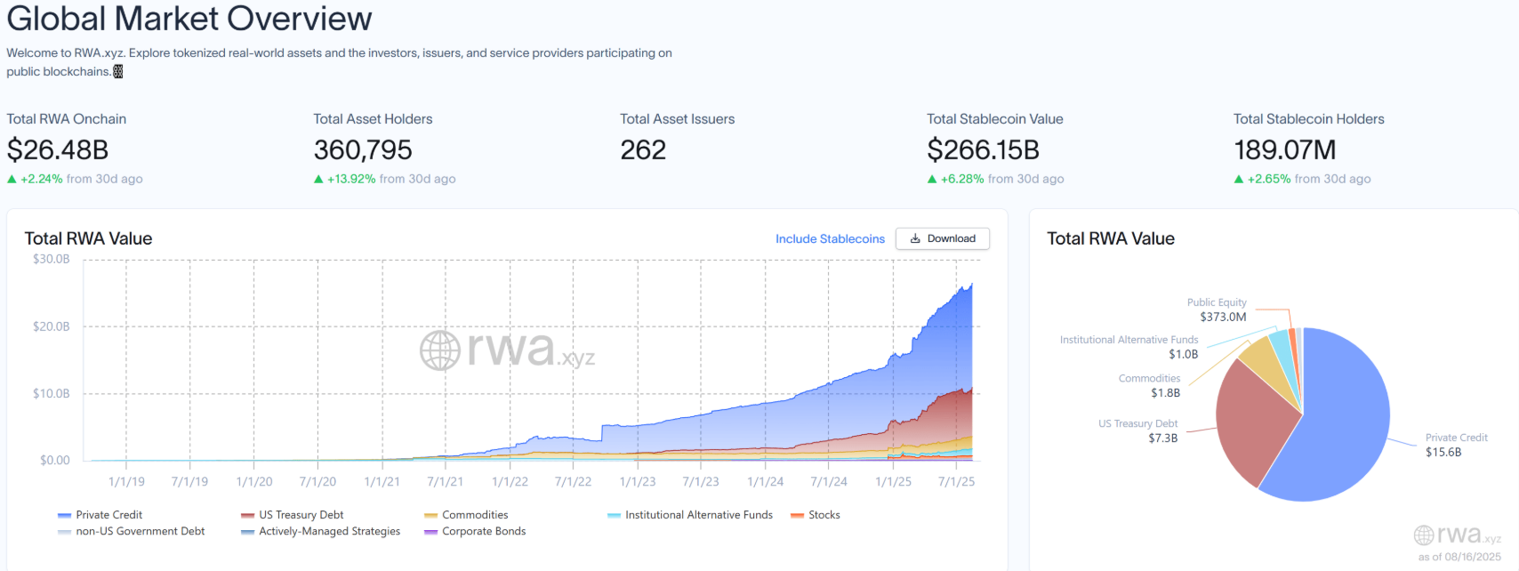Toggle the Commodities legend series

point(466,515)
